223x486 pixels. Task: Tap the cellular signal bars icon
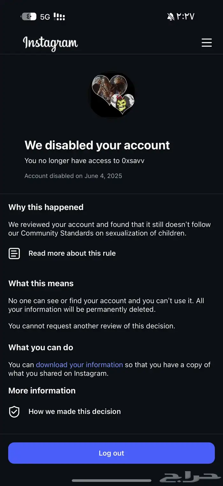coord(59,17)
